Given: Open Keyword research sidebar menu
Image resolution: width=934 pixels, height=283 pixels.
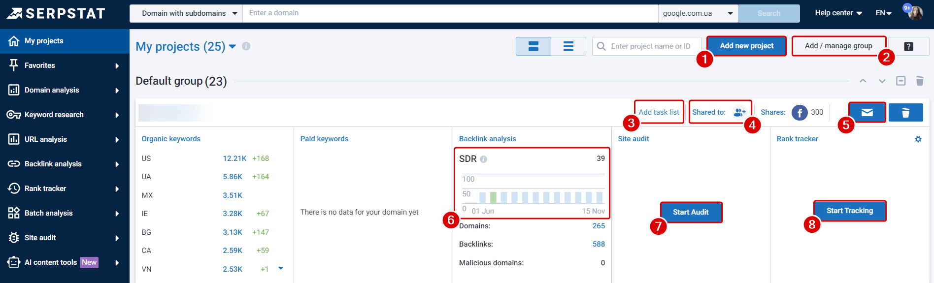Looking at the screenshot, I should pos(64,115).
